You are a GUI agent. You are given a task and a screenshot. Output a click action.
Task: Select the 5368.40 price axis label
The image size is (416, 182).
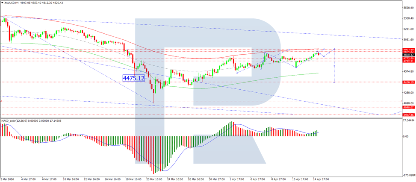pyautogui.click(x=409, y=18)
